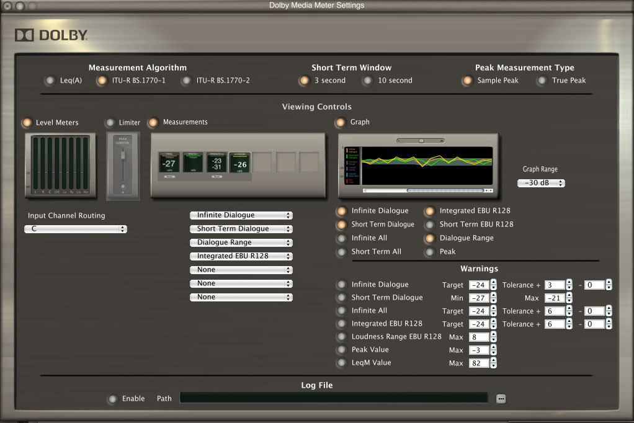Screen dimensions: 634x423
Task: Choose the 10 second short term window
Action: (368, 81)
